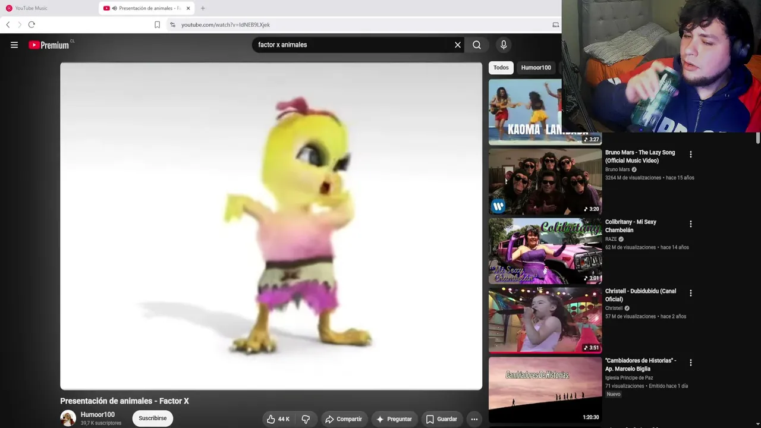This screenshot has height=428, width=761.
Task: Open options for Bruno Mars Lazy Song
Action: click(690, 155)
